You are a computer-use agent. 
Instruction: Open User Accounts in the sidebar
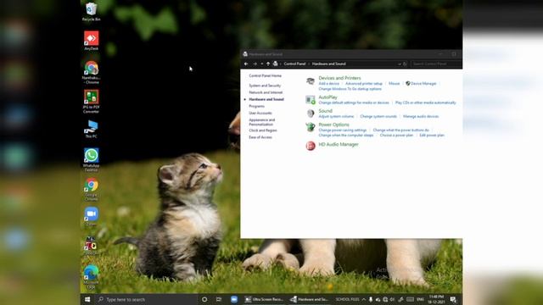tap(260, 113)
